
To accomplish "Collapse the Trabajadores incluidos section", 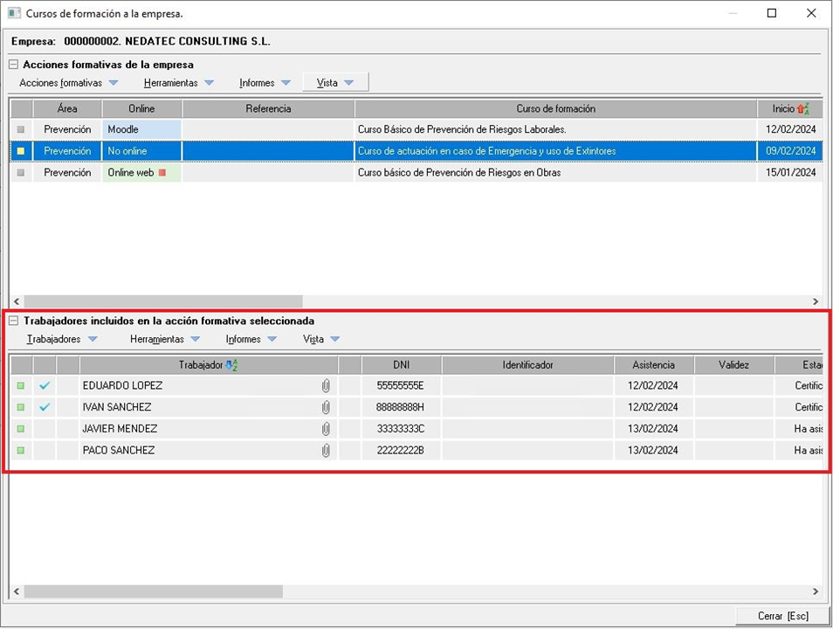I will 14,321.
